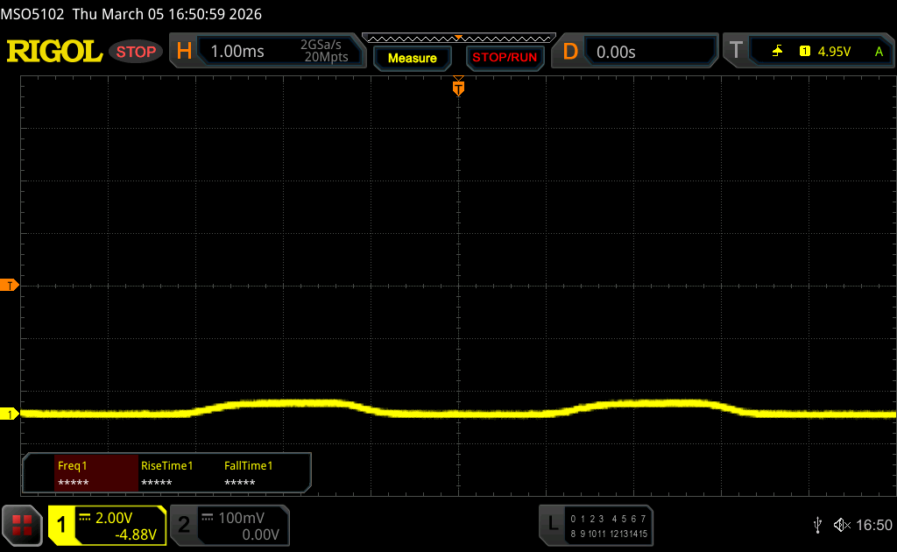Open the red grid function menu icon
897x552 pixels.
pyautogui.click(x=22, y=525)
